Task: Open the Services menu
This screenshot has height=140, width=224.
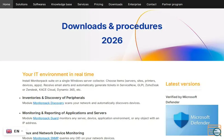Action: (x=83, y=4)
